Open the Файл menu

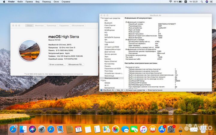20,2
